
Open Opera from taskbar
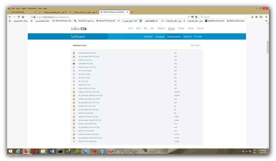click(35, 151)
